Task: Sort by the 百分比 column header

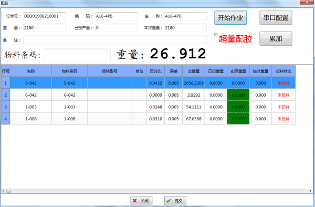Action: pos(156,71)
